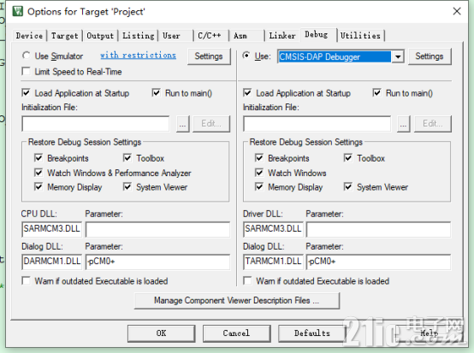Toggle Watch Windows & Performance Analyzer

(x=39, y=173)
